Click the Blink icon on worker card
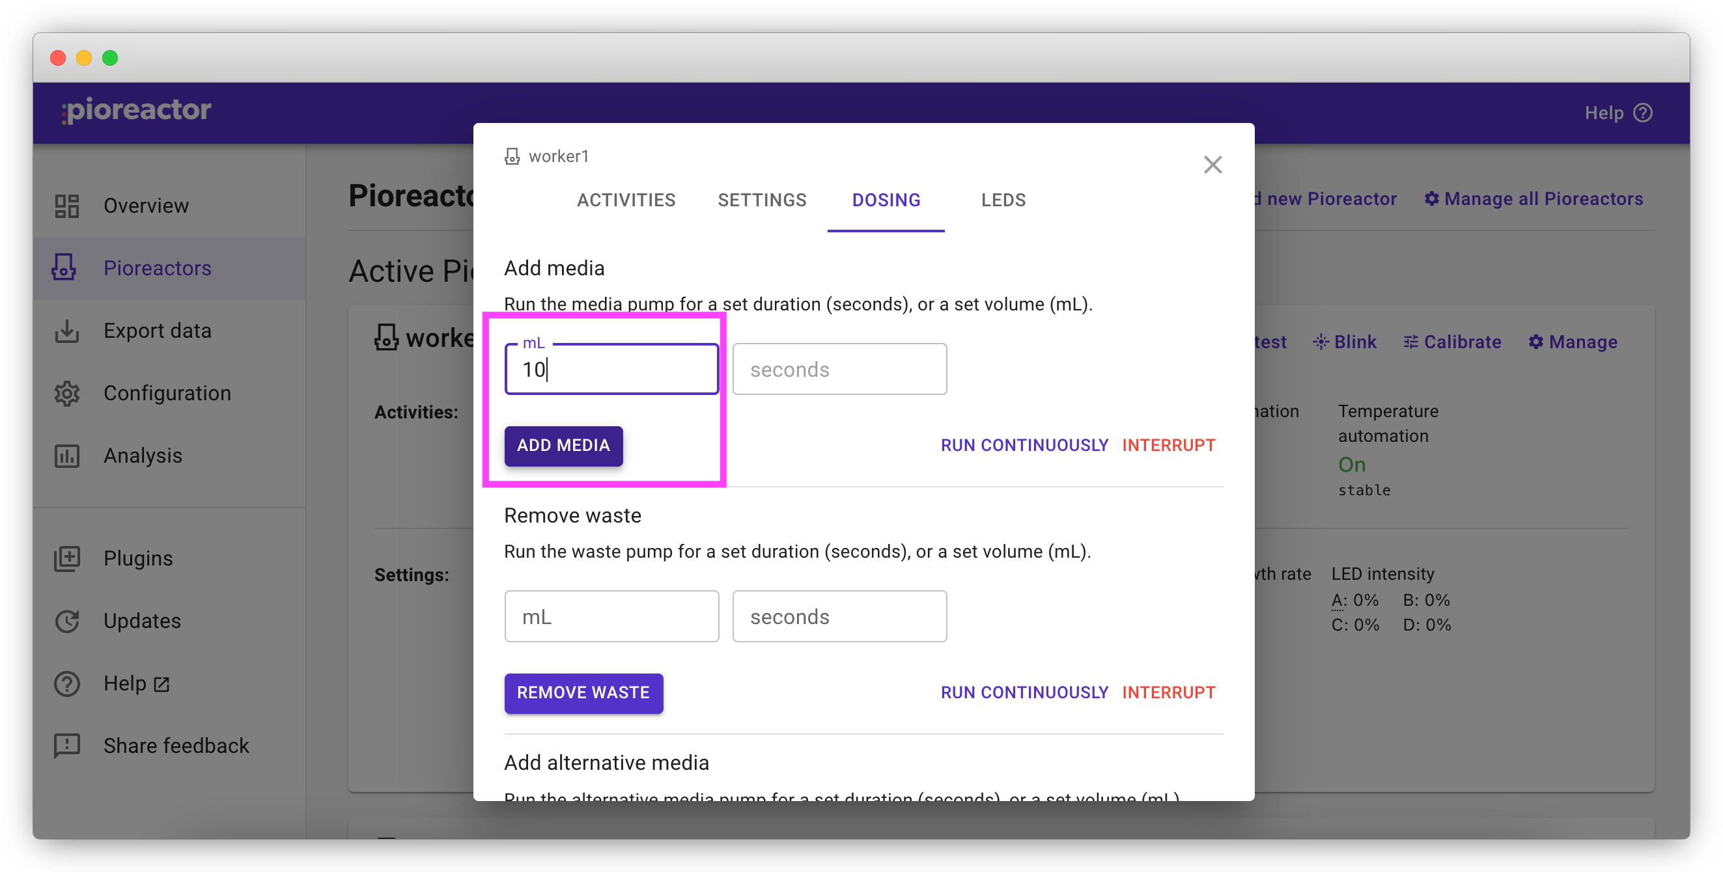Viewport: 1723px width, 872px height. pos(1321,342)
